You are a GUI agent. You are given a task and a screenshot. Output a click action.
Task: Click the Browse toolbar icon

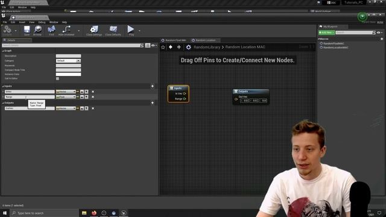[x=37, y=31]
